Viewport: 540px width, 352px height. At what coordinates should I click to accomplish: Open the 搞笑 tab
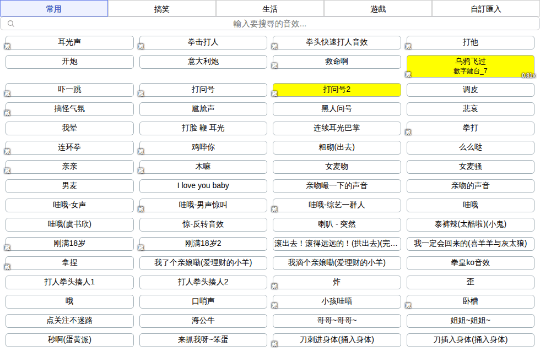pyautogui.click(x=162, y=9)
